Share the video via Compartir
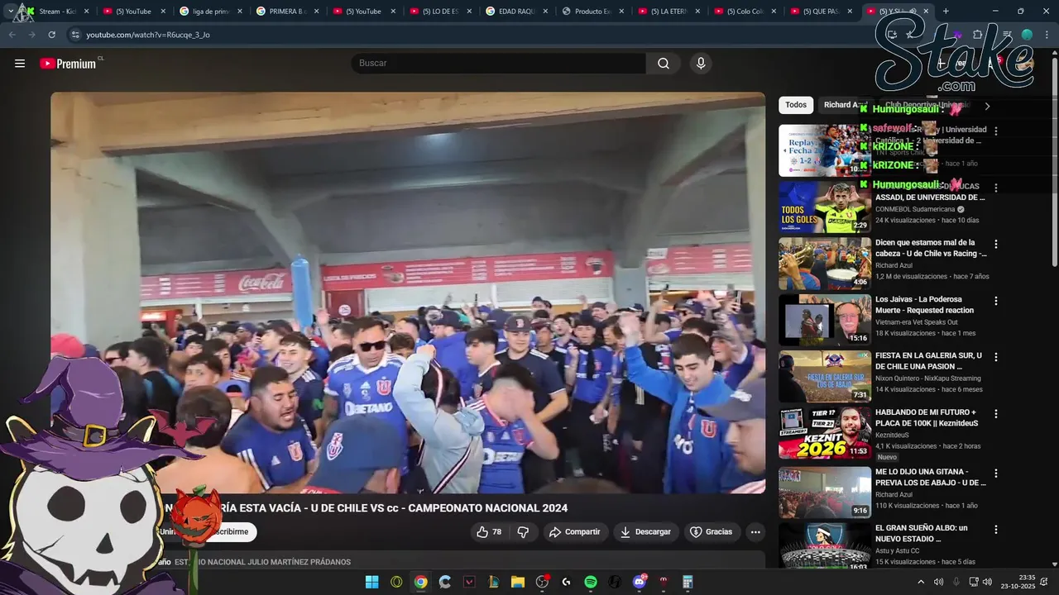Screen dimensions: 1059x595 [x=575, y=532]
